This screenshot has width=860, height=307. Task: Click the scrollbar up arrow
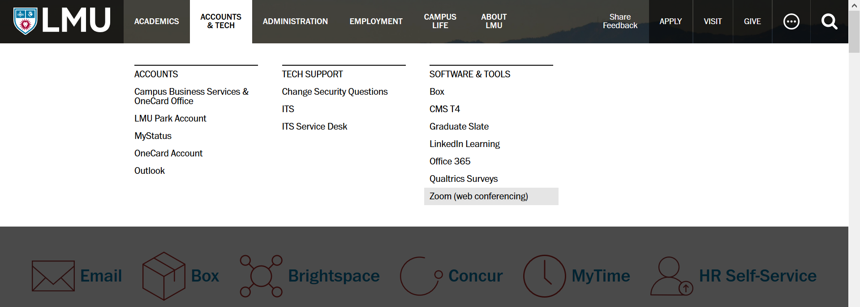click(854, 5)
